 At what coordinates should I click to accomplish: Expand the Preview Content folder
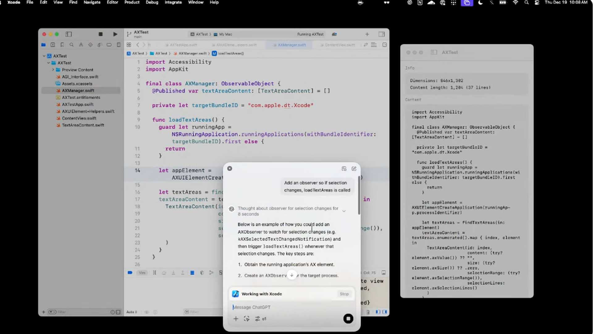tap(53, 70)
